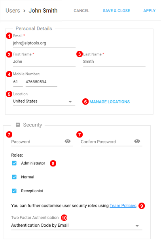Image resolution: width=161 pixels, height=245 pixels.
Task: Click the First Name field containing John
Action: pyautogui.click(x=44, y=61)
